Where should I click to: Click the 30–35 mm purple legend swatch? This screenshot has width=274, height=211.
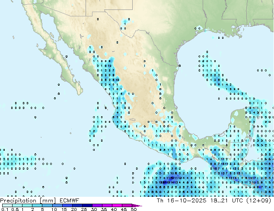click(x=97, y=205)
